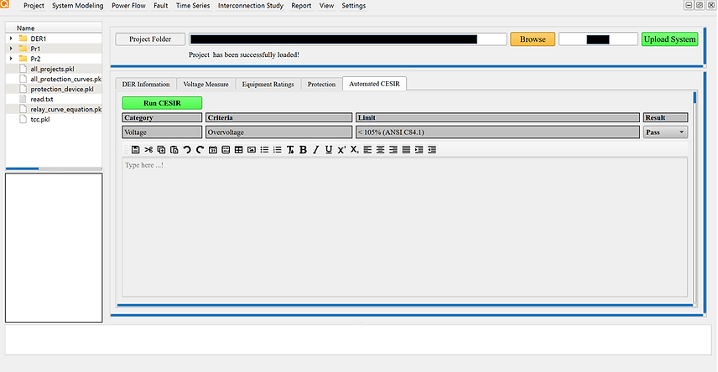Open the Project menu

pos(34,6)
